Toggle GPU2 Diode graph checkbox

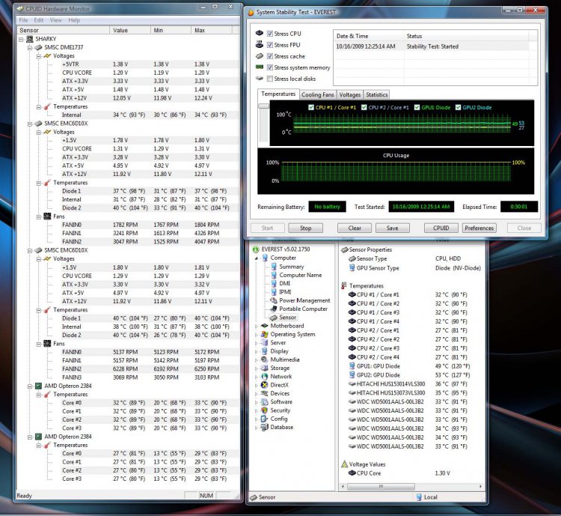tap(458, 108)
